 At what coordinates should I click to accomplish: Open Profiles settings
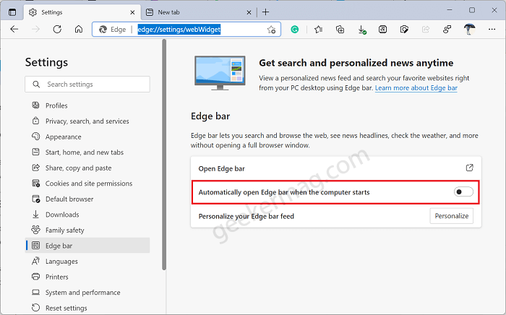pyautogui.click(x=87, y=105)
